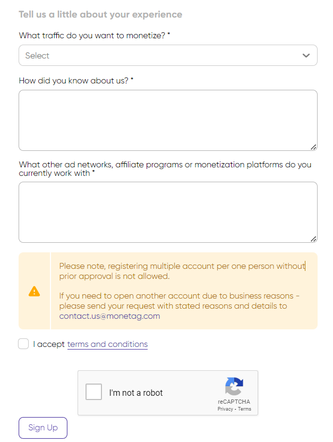Click resize handle of 'How did you know' textarea
The image size is (333, 442).
pyautogui.click(x=313, y=147)
